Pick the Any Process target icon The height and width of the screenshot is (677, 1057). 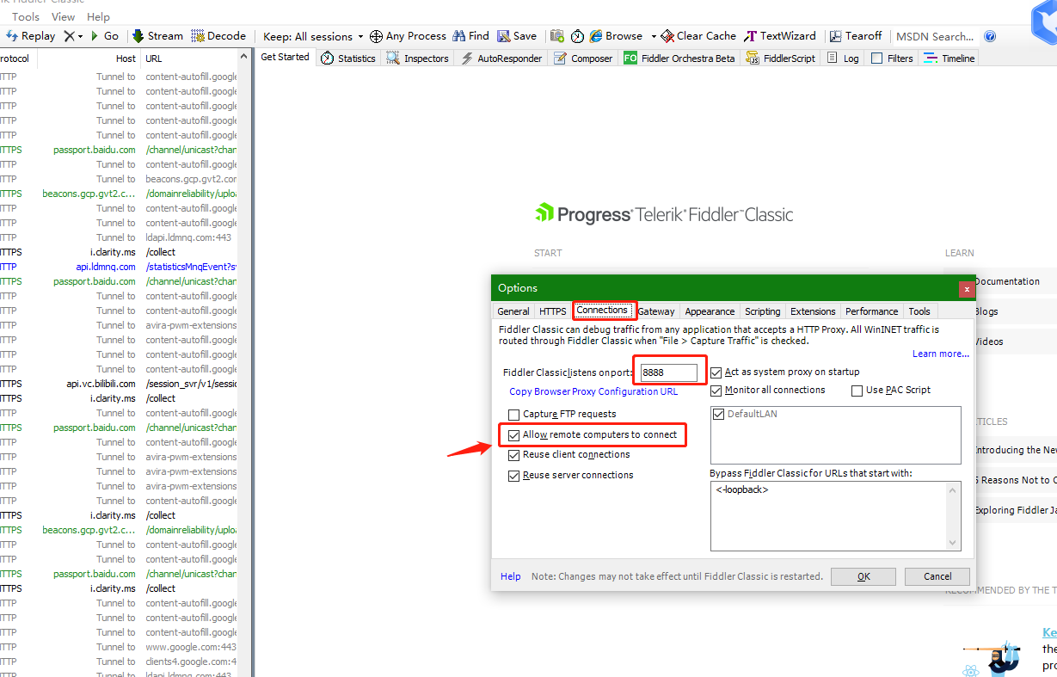click(376, 36)
